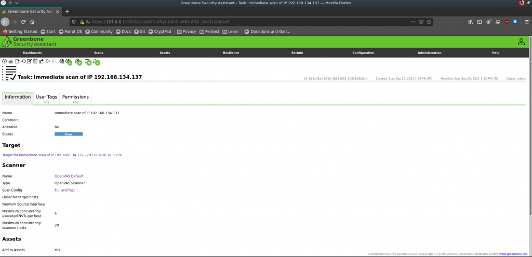The width and height of the screenshot is (532, 257).
Task: Open the Firefox account icon
Action: click(488, 22)
